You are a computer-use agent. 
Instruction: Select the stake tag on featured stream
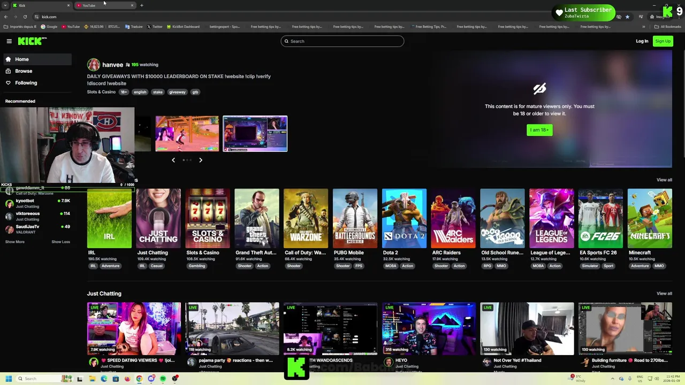point(157,92)
